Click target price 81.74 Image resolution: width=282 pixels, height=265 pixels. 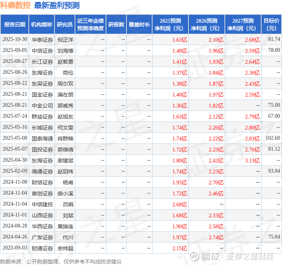274,39
